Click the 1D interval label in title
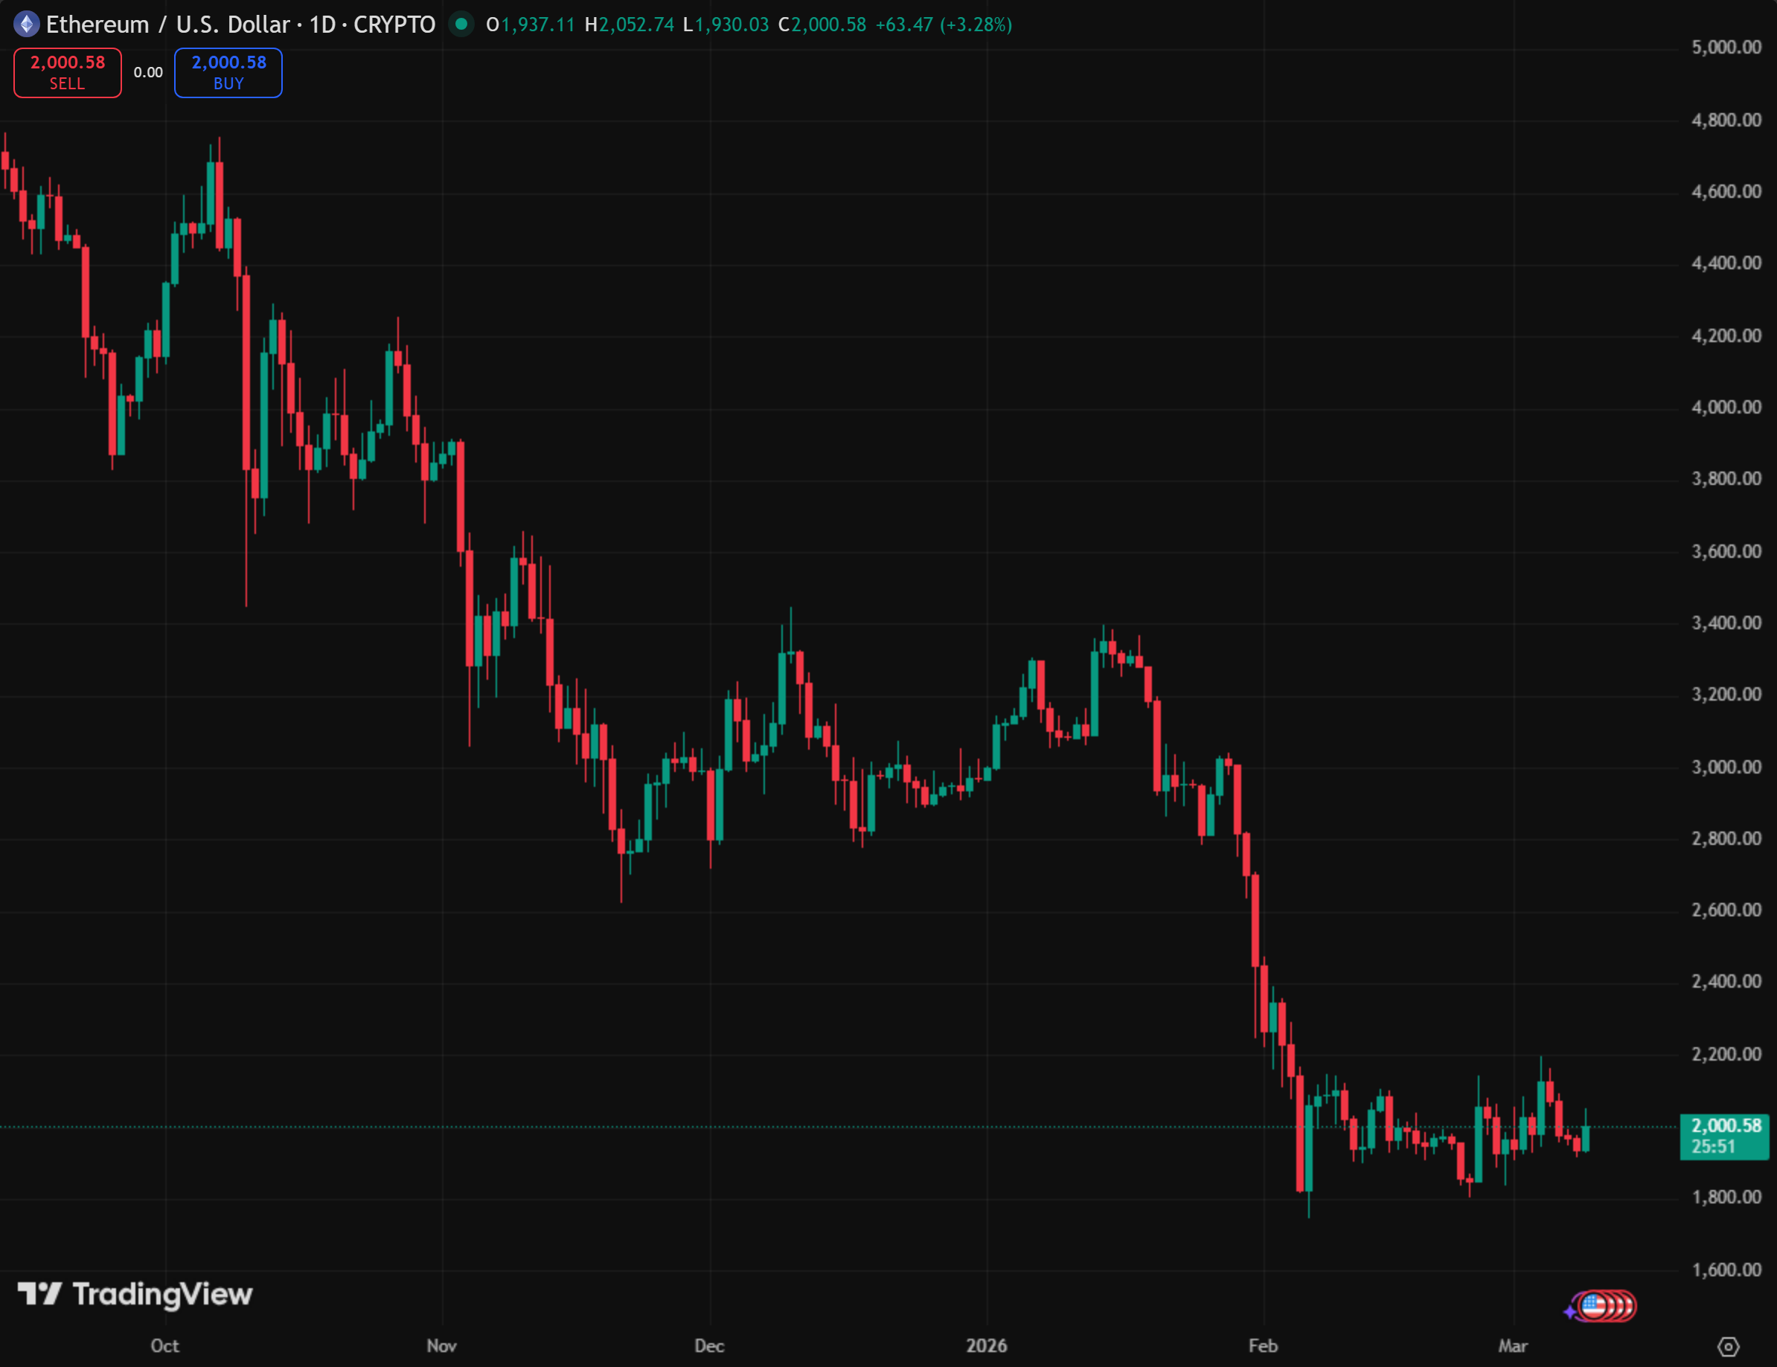Screen dimensions: 1777x1367 pos(322,25)
